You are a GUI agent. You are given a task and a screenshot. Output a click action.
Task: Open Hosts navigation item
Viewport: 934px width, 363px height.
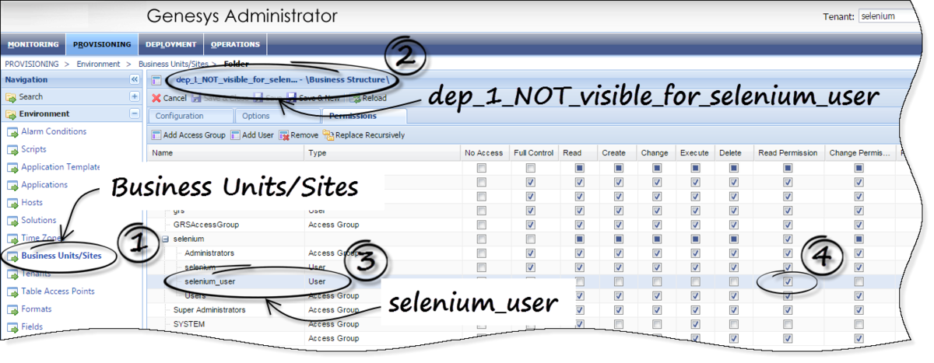(32, 202)
